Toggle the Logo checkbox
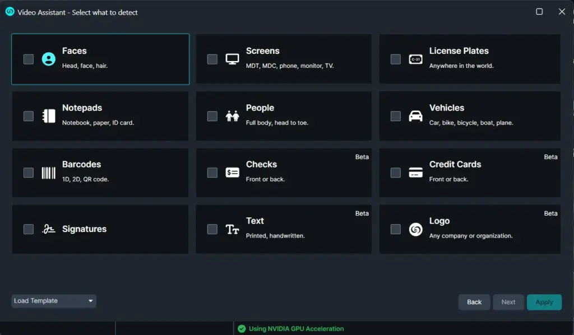Image resolution: width=574 pixels, height=335 pixels. pyautogui.click(x=396, y=229)
